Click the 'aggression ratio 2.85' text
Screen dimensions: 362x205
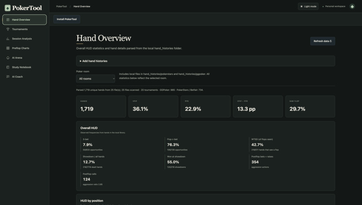pyautogui.click(x=93, y=184)
